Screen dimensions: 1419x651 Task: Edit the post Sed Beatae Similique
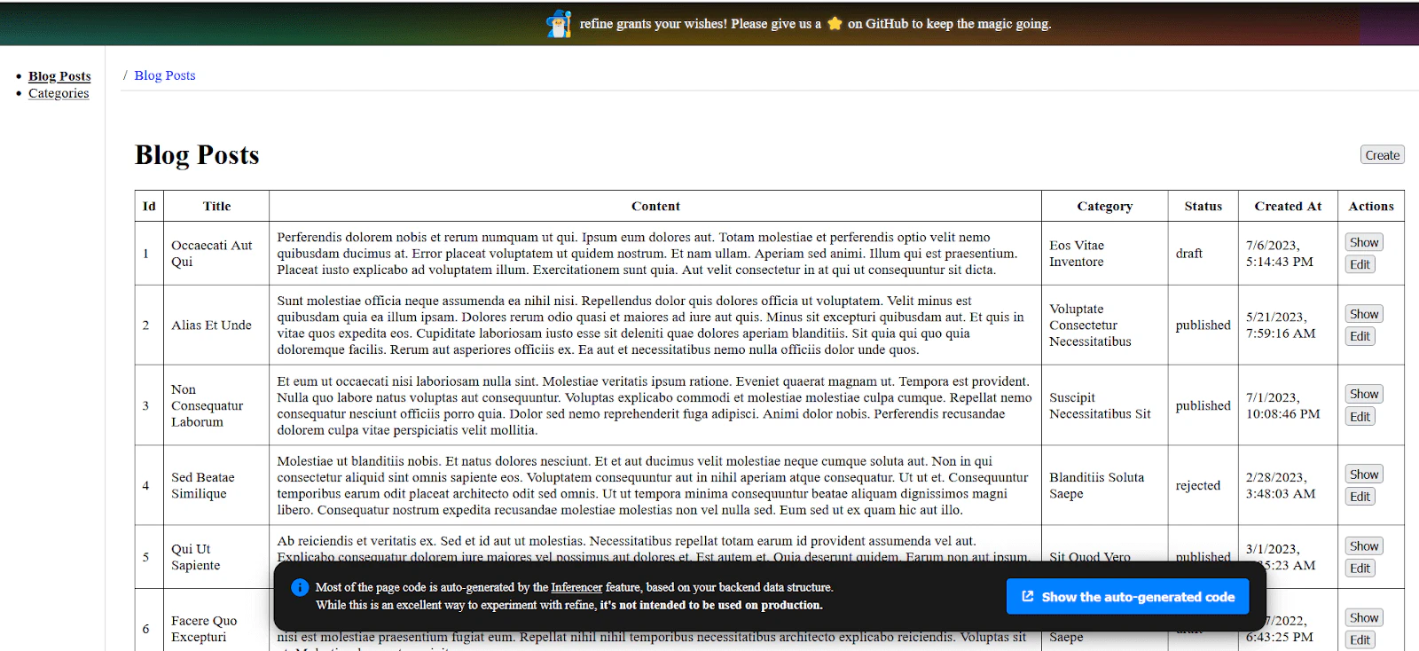click(1360, 497)
